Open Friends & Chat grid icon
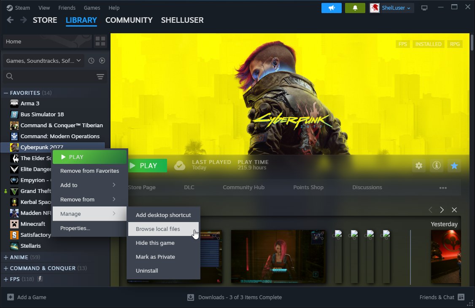Screen dimensions: 475x308 [461, 297]
